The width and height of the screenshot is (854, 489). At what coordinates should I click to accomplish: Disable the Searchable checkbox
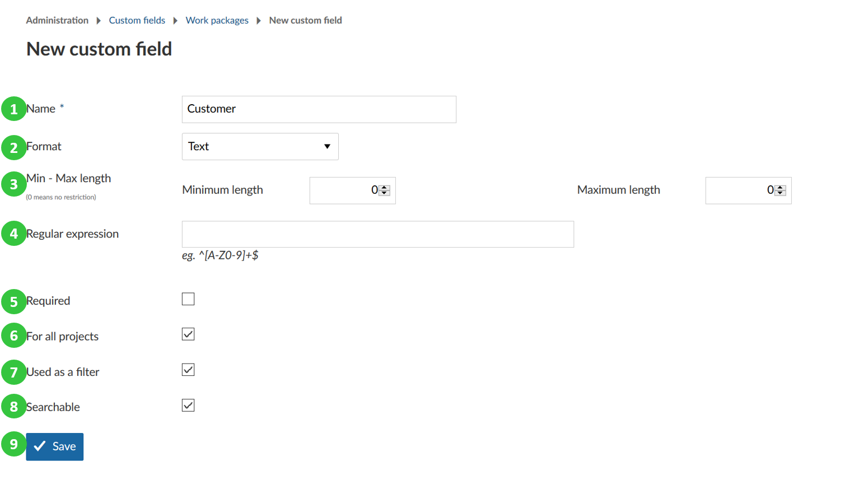(x=188, y=406)
